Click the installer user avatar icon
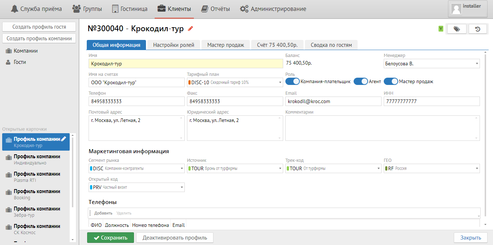This screenshot has height=245, width=493. click(x=456, y=9)
